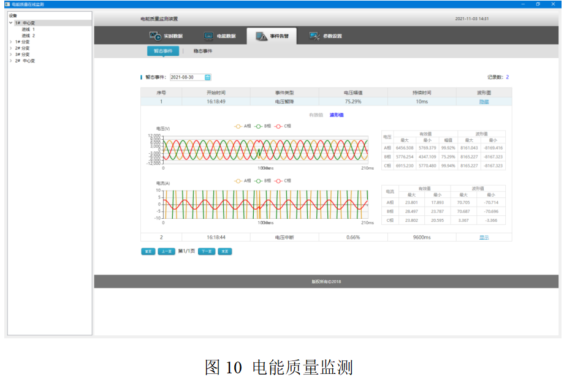
Task: Click the 4347.109 value in voltage table
Action: click(427, 157)
